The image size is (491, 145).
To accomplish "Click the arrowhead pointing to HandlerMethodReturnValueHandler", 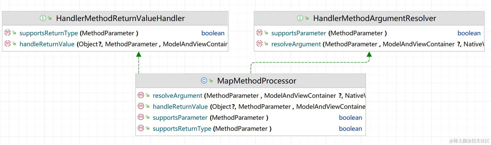I will pos(139,54).
